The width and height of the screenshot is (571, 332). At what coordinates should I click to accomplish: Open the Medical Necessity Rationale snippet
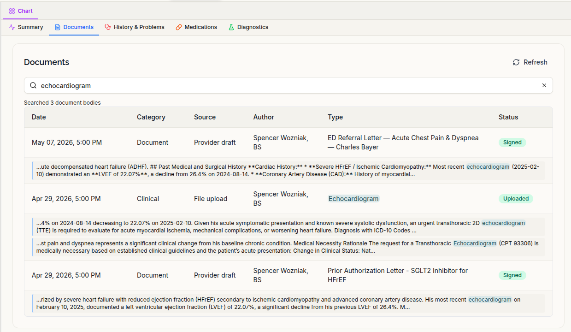(x=288, y=247)
